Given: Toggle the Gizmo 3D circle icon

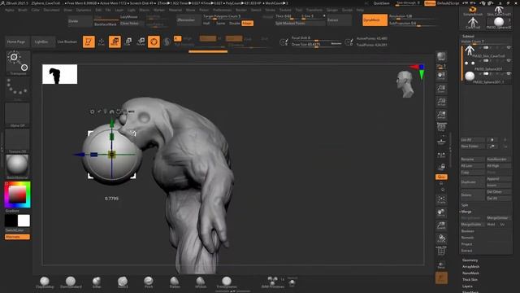Looking at the screenshot, I should 154,42.
